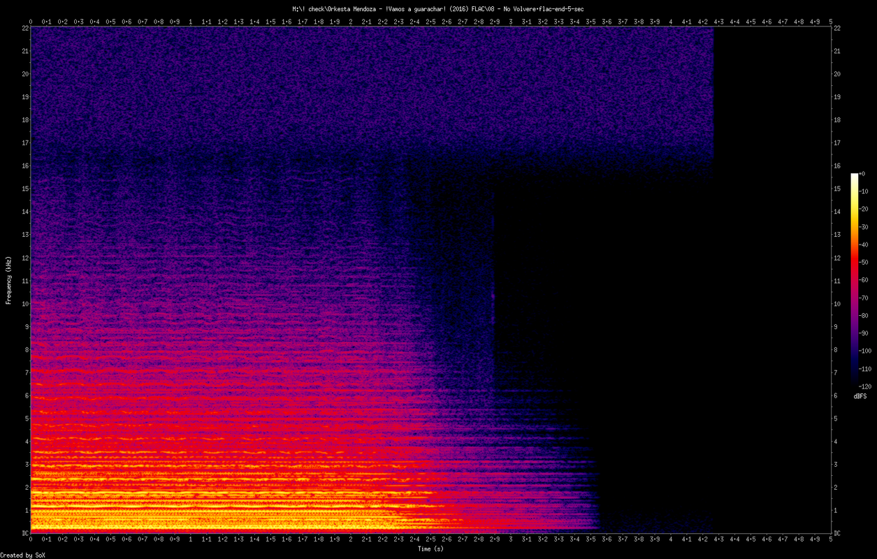Click the 'Frequency (kHz)' axis label
The image size is (877, 559).
pyautogui.click(x=8, y=279)
